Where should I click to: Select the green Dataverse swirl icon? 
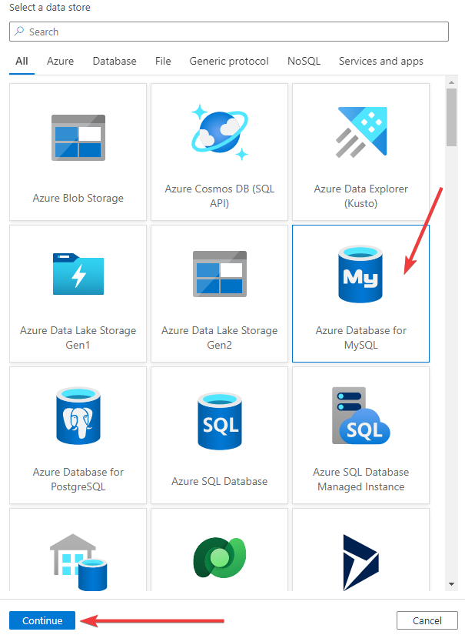tap(220, 558)
